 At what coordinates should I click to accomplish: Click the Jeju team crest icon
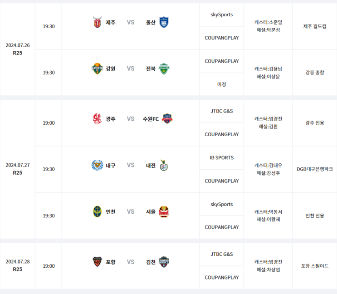(97, 22)
